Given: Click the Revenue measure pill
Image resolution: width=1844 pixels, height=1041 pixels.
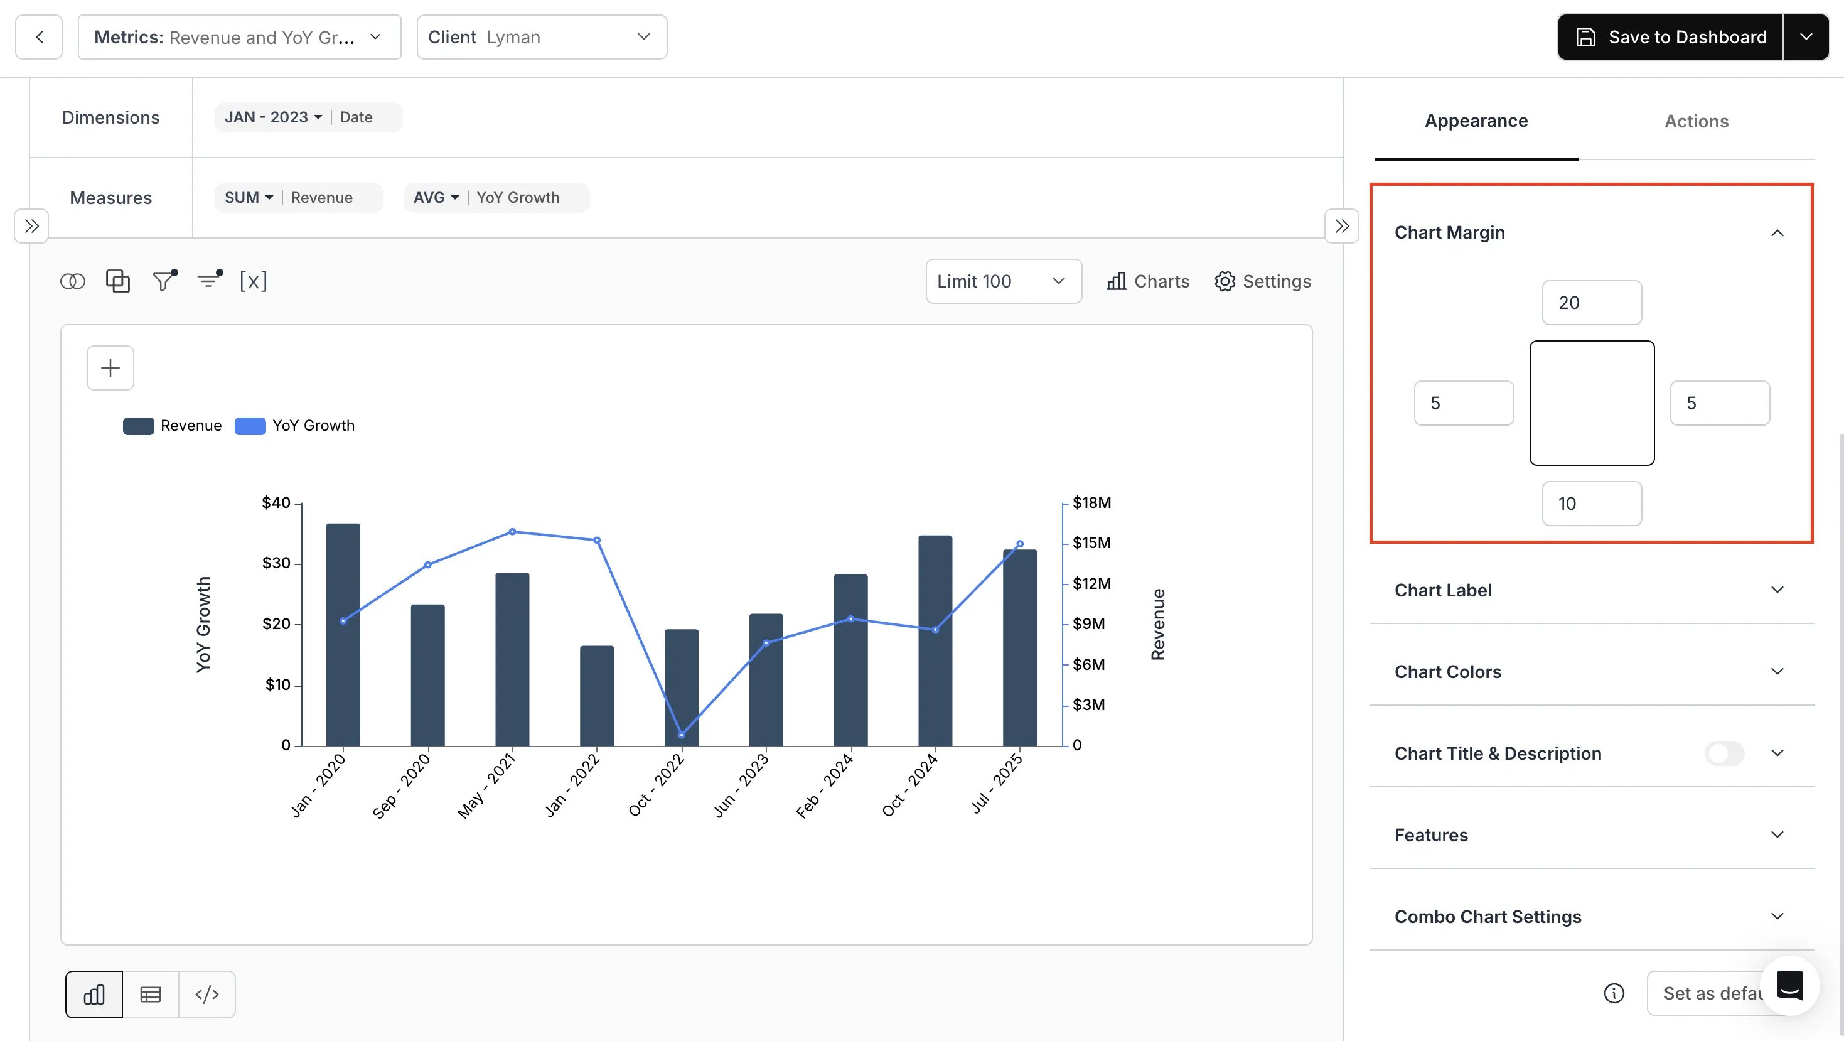Looking at the screenshot, I should 299,198.
